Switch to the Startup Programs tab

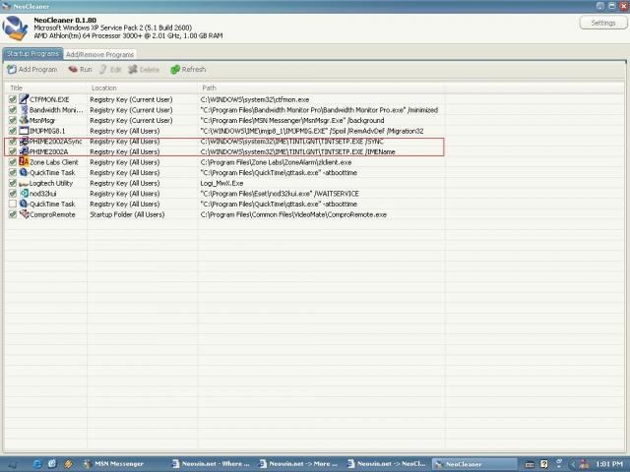point(32,54)
